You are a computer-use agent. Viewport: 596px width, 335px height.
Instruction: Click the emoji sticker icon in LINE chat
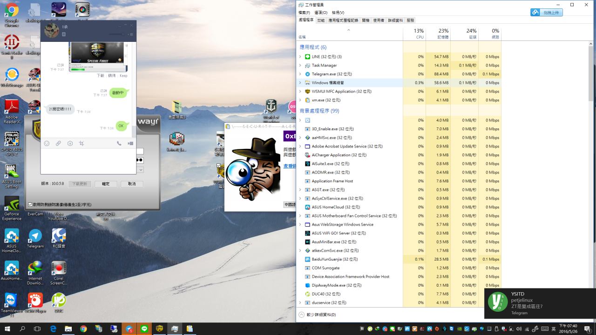[x=47, y=144]
